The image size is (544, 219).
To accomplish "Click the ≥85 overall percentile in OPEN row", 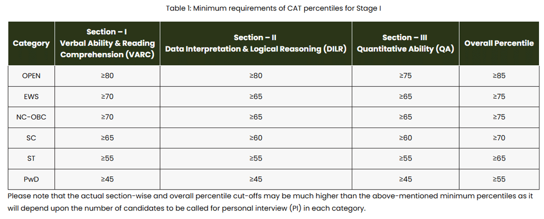I will (499, 76).
